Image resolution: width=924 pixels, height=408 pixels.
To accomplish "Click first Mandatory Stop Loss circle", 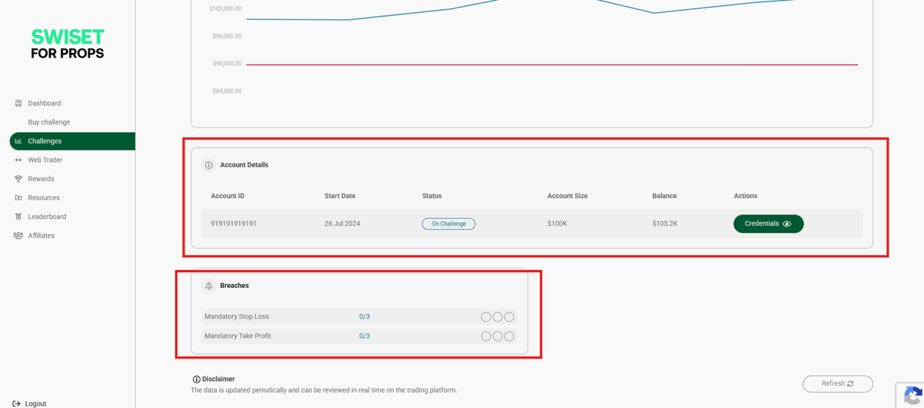I will 486,317.
